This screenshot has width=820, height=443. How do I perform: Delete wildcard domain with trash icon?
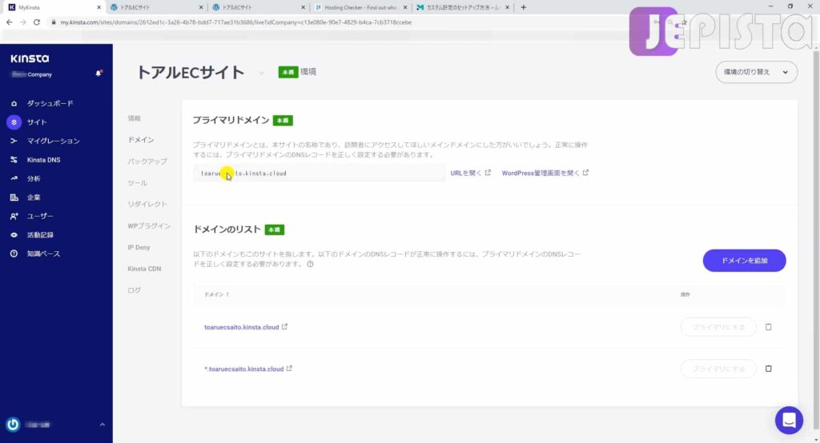point(768,369)
